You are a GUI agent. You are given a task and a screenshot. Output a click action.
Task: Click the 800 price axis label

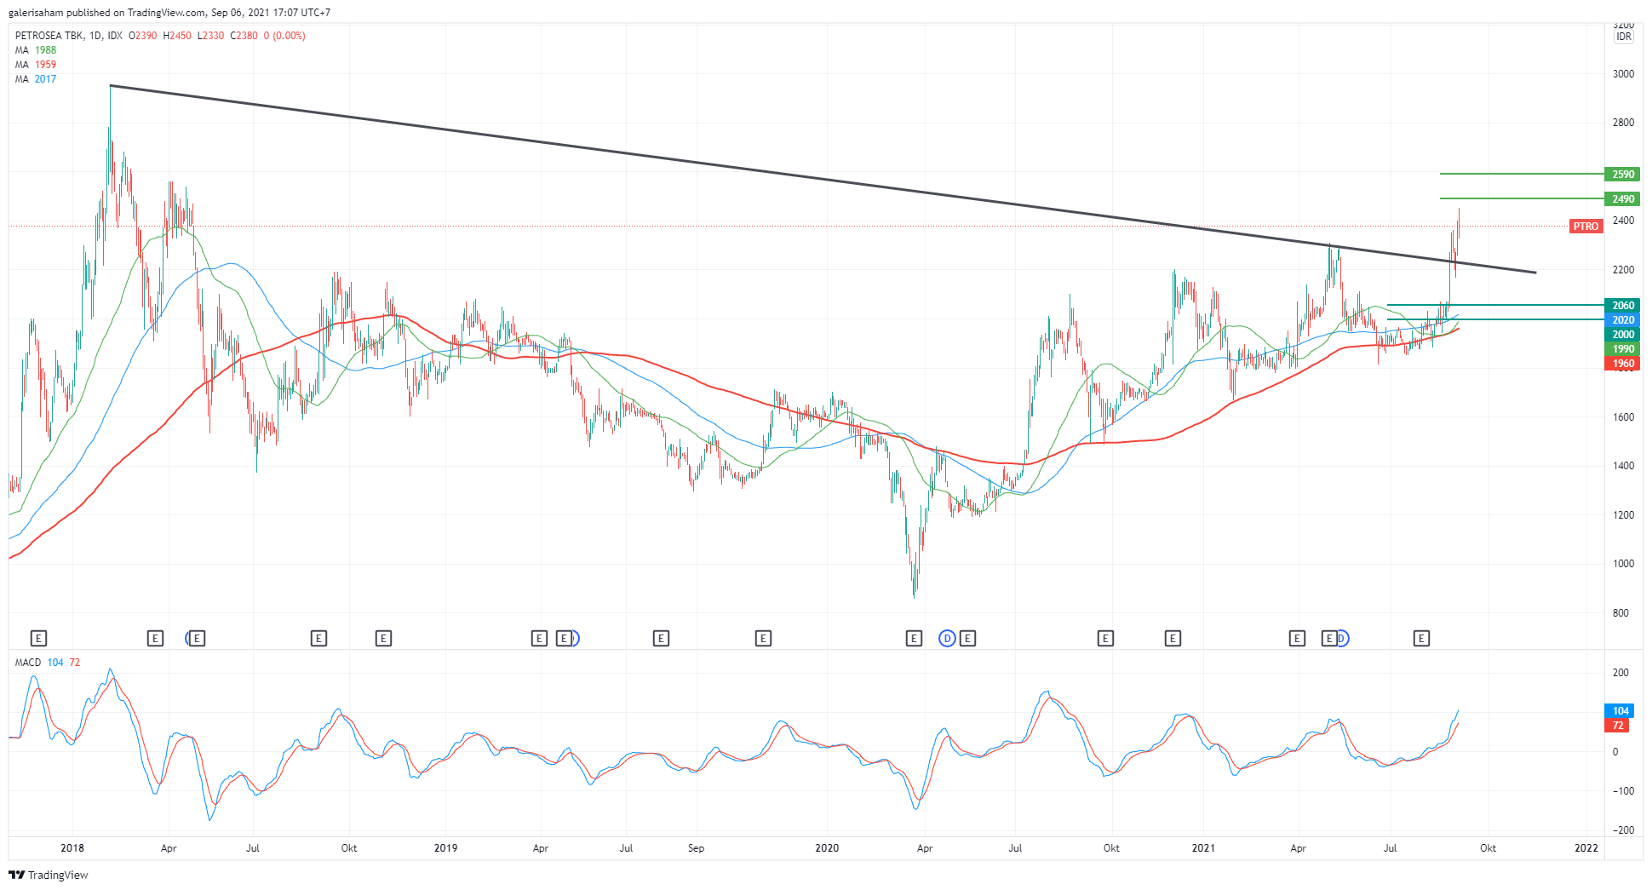click(x=1620, y=613)
